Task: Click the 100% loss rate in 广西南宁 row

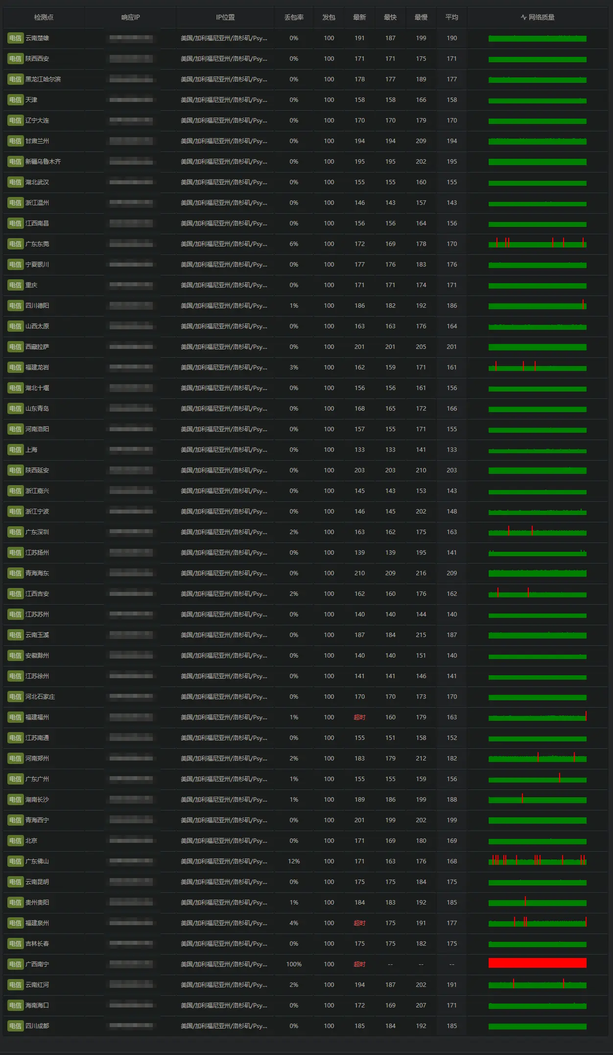Action: (294, 964)
